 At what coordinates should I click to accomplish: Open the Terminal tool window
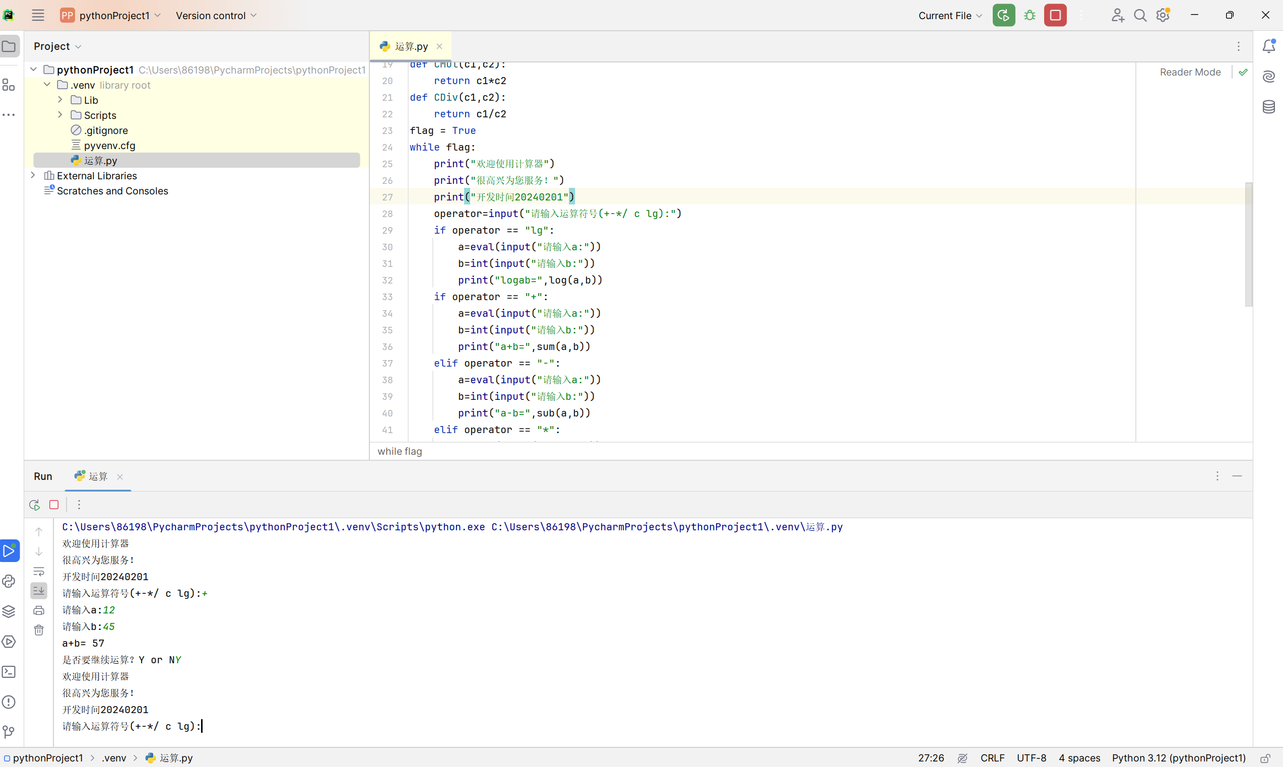(x=9, y=672)
